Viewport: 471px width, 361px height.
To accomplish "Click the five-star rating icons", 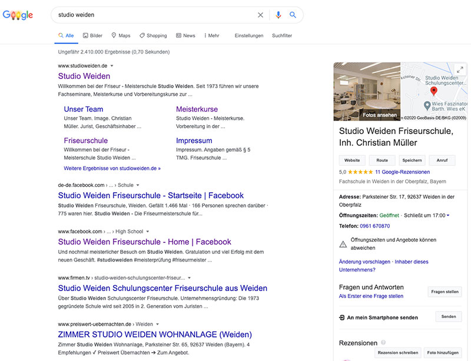I will coord(360,172).
